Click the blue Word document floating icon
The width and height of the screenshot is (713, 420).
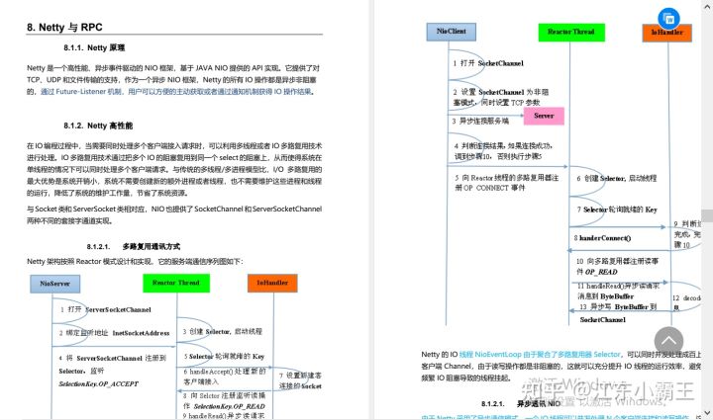(668, 19)
